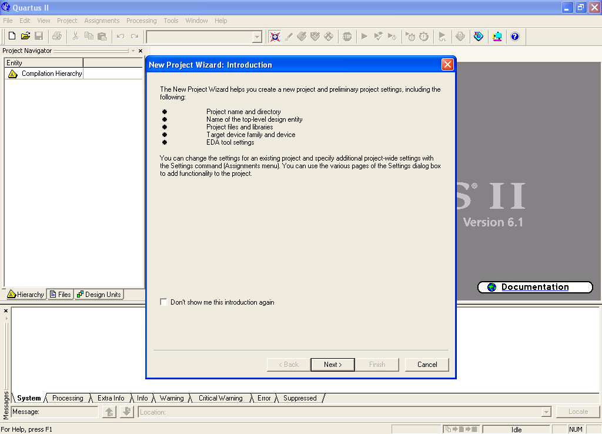Click the Save disk toolbar icon

tap(39, 36)
